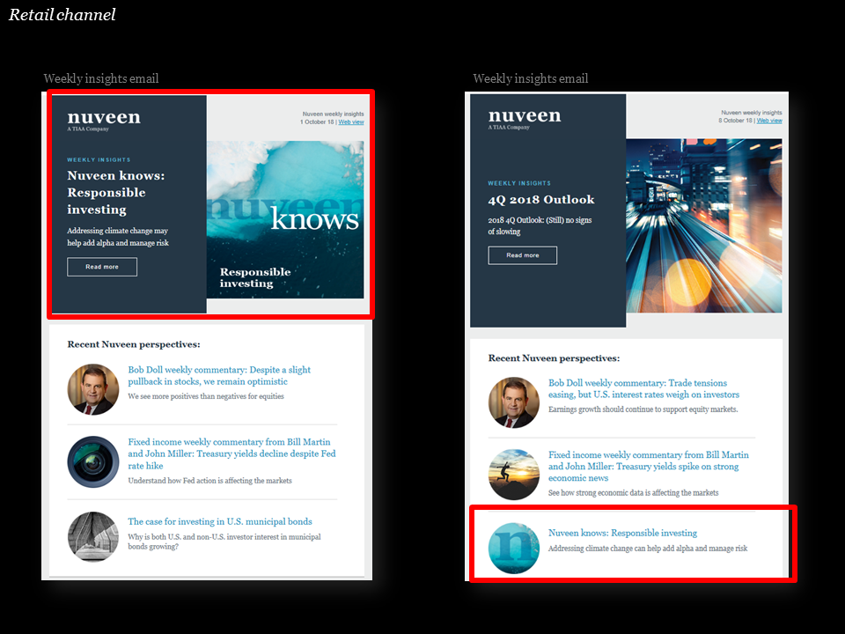Image resolution: width=845 pixels, height=634 pixels.
Task: Click nuveen logo in right email header
Action: [525, 118]
